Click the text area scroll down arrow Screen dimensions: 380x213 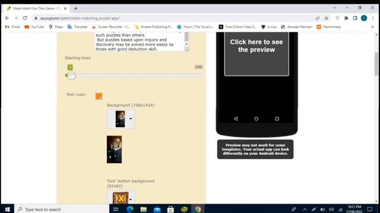[x=186, y=44]
